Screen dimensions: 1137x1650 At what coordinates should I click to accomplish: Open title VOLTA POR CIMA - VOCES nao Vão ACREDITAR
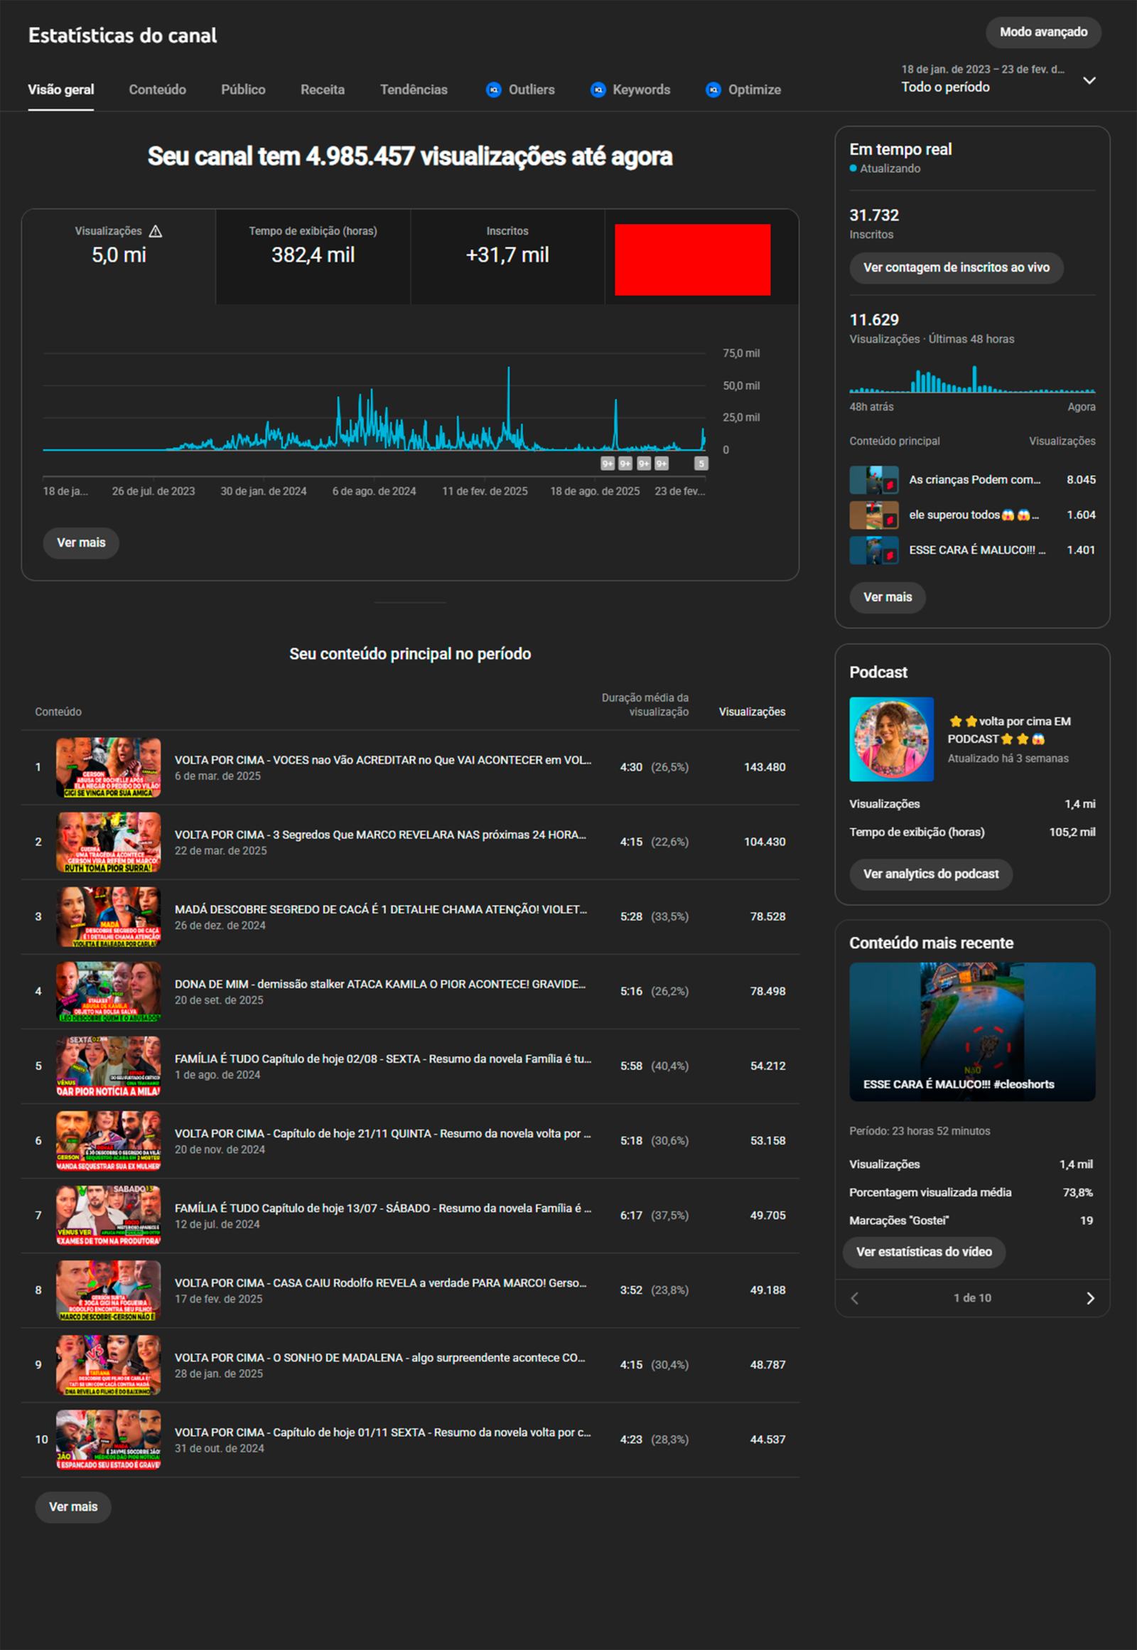tap(383, 760)
